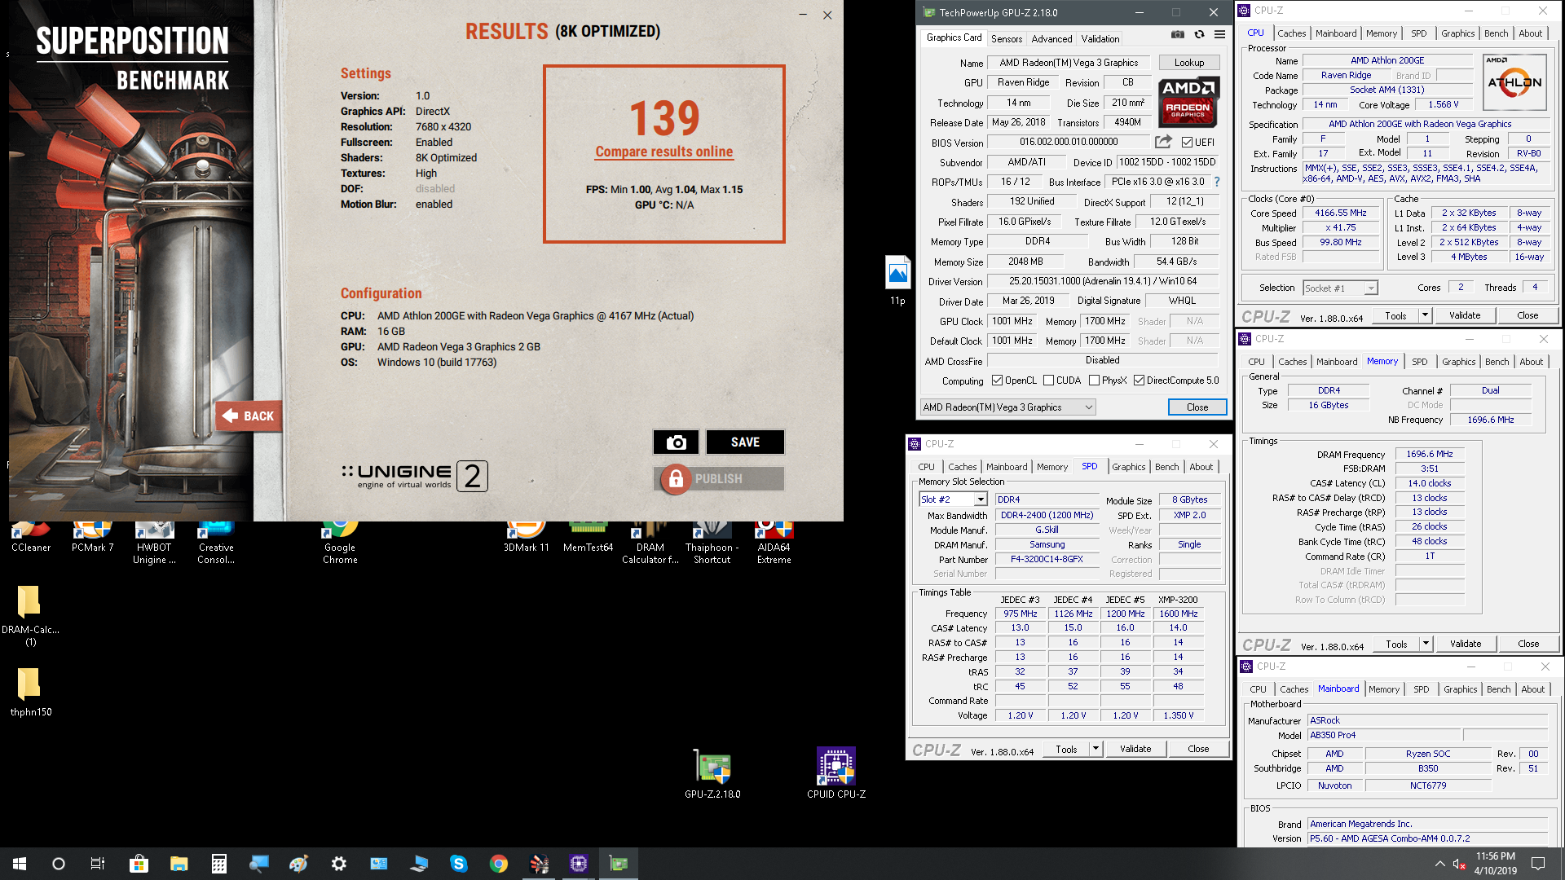The height and width of the screenshot is (880, 1565).
Task: Click the Bus Interface question mark help
Action: click(x=1217, y=182)
